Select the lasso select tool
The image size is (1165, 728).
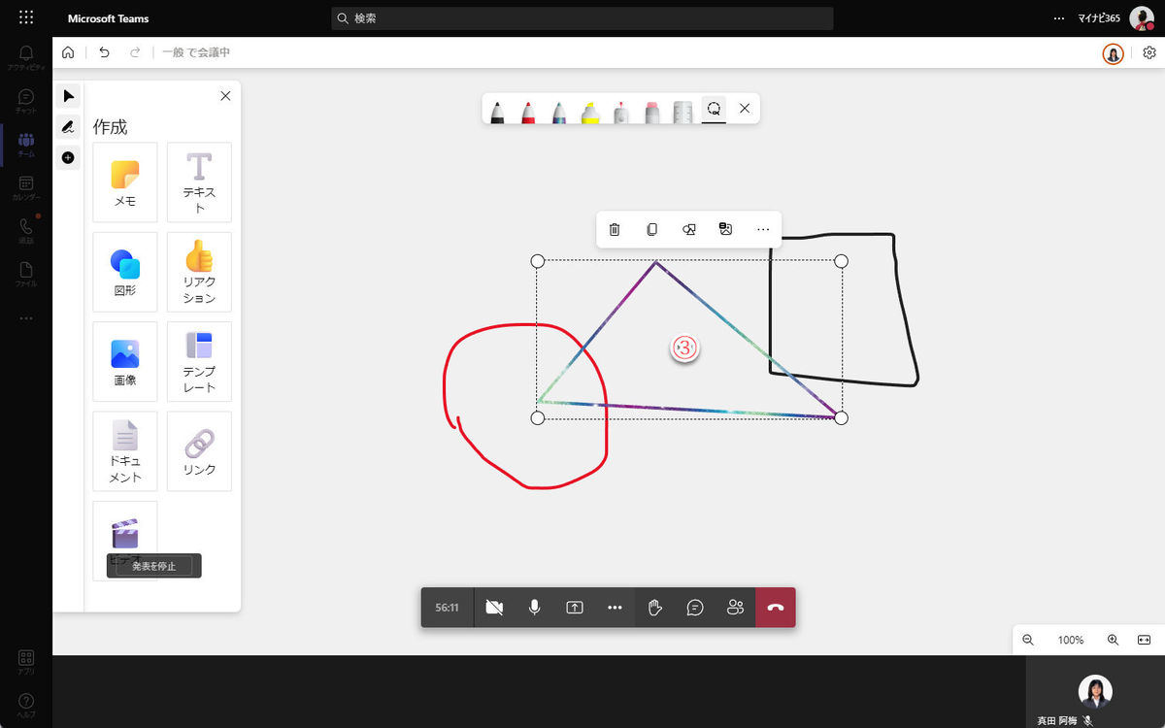[714, 109]
